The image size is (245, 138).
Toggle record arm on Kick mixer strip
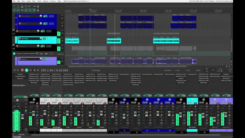[71, 103]
